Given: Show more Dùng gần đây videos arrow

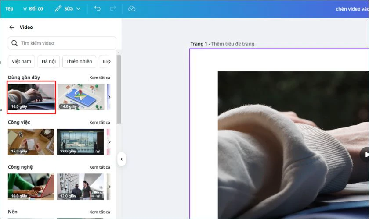Looking at the screenshot, I should pyautogui.click(x=109, y=97).
